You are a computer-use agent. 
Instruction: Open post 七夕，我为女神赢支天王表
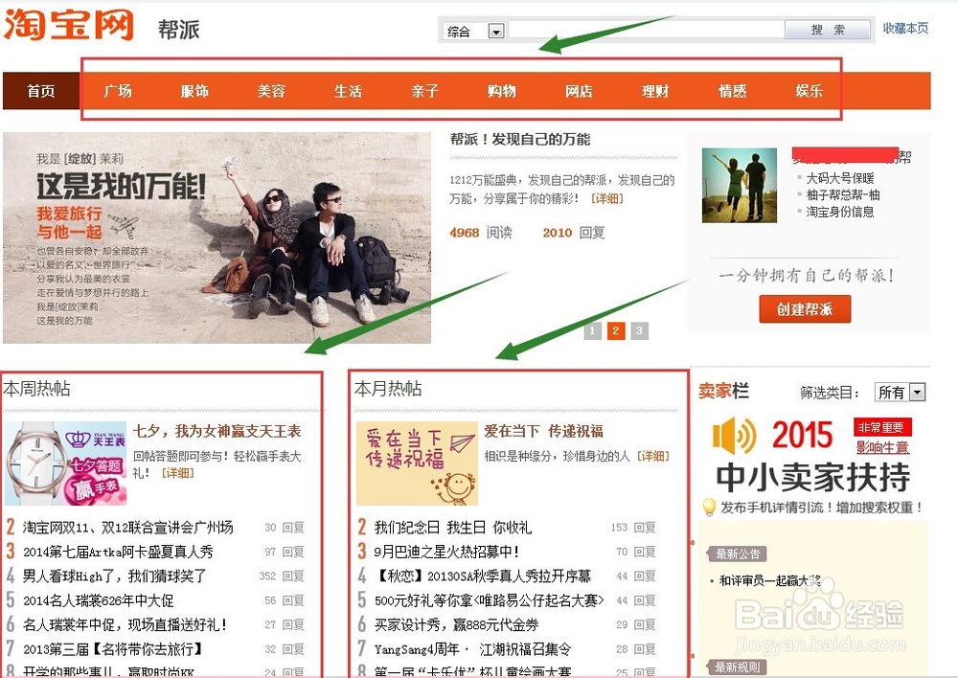[217, 431]
